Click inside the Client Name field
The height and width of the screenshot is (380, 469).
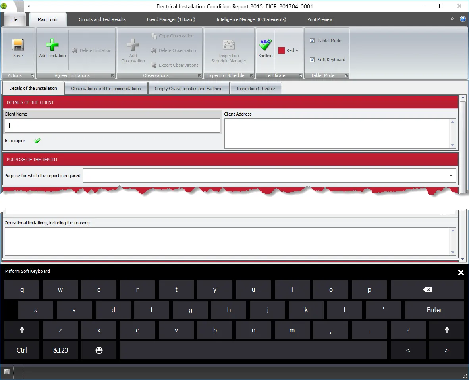click(112, 125)
